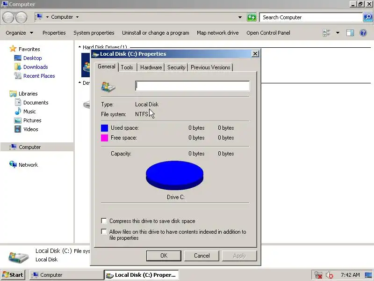Click the Start button
The height and width of the screenshot is (281, 374).
(13, 275)
